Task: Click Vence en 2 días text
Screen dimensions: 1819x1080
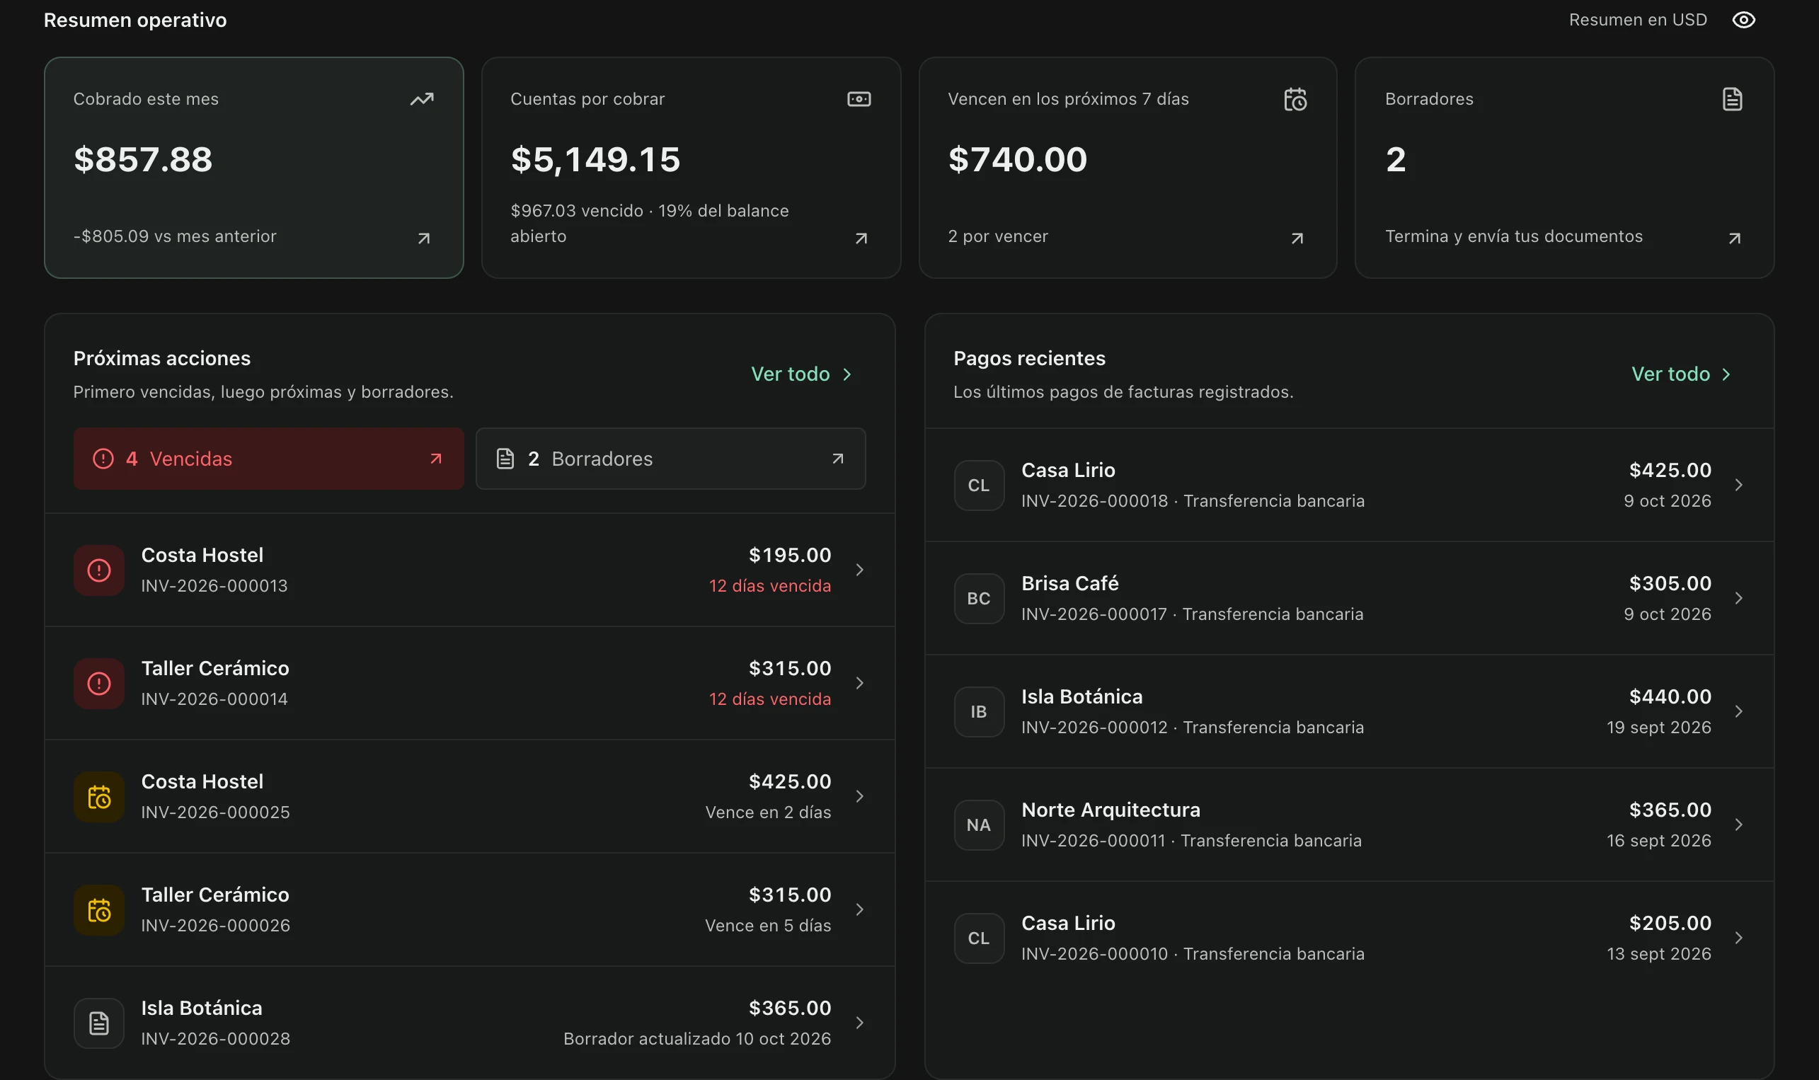Action: click(x=768, y=812)
